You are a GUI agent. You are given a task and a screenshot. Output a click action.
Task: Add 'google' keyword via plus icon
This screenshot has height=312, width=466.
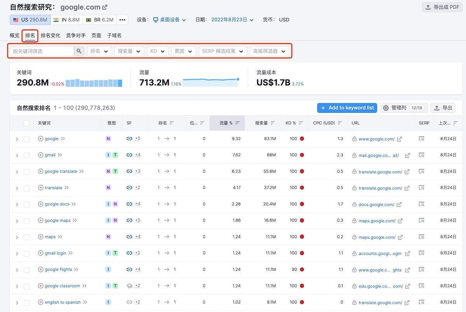point(40,139)
